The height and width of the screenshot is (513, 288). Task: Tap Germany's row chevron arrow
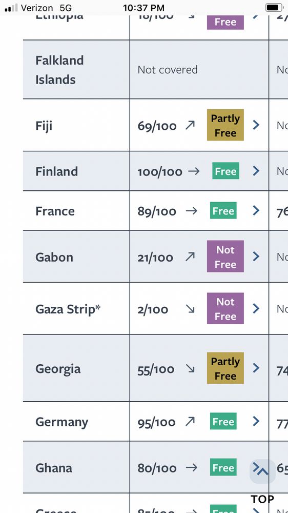256,421
